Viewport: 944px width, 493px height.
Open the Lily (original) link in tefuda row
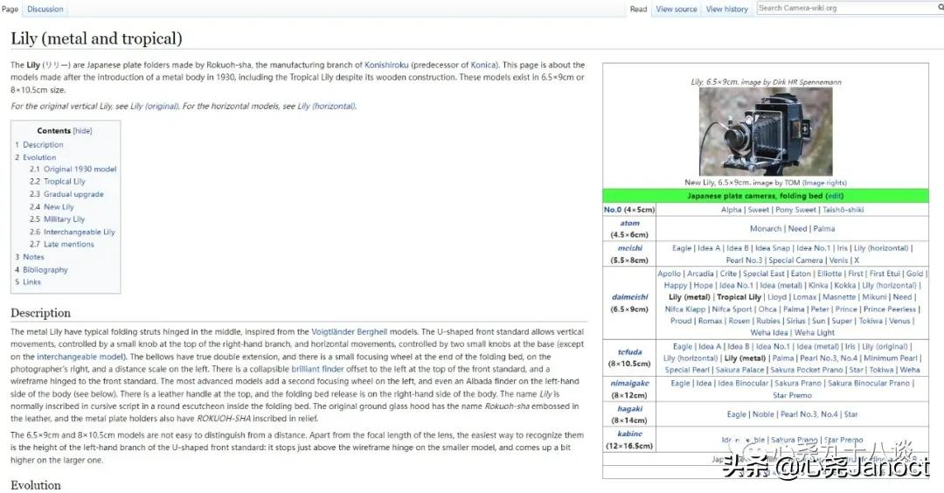tap(885, 346)
